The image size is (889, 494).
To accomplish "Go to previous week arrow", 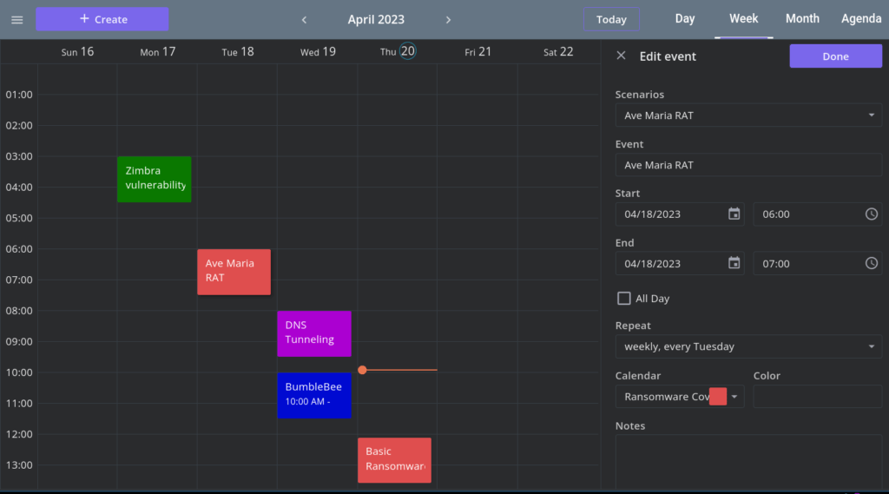I will (305, 20).
